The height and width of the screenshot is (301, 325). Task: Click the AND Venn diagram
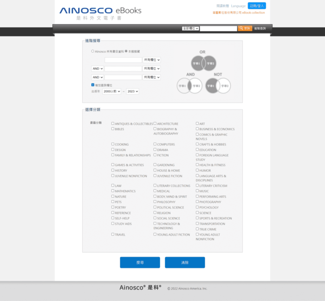189,85
